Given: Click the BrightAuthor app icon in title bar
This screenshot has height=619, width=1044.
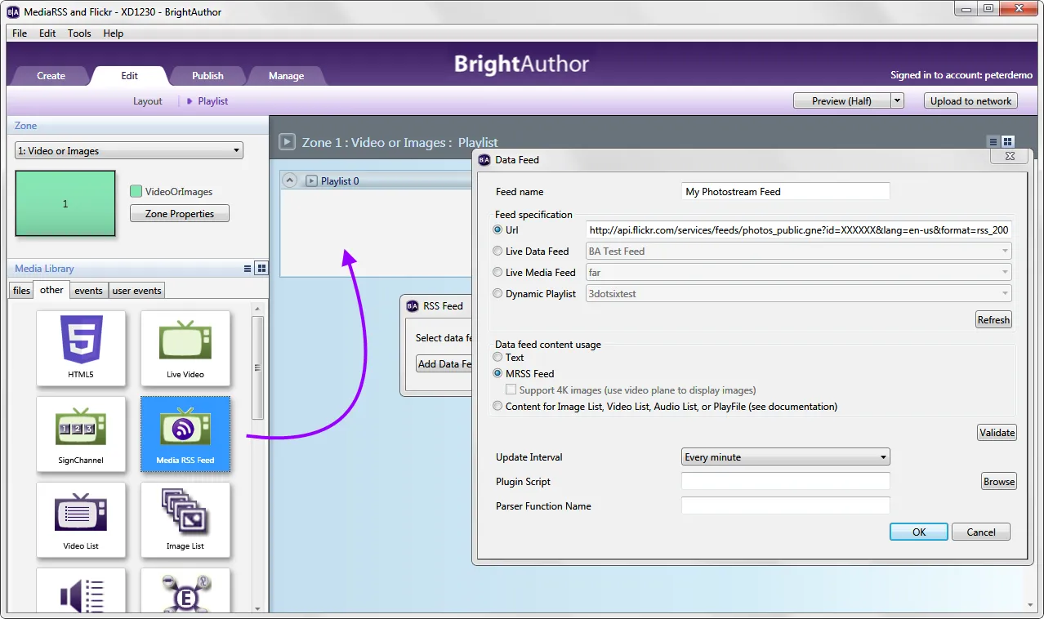Looking at the screenshot, I should pos(13,11).
